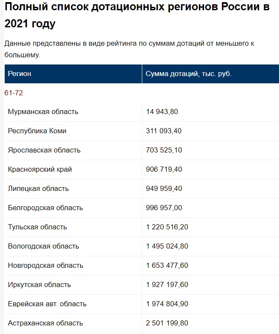
Task: Expand the '61-72' group row
Action: click(x=14, y=93)
